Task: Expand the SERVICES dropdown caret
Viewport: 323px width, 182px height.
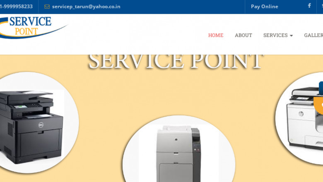Action: tap(291, 36)
